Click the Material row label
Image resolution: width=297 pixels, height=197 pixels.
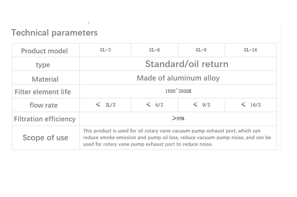(45, 79)
